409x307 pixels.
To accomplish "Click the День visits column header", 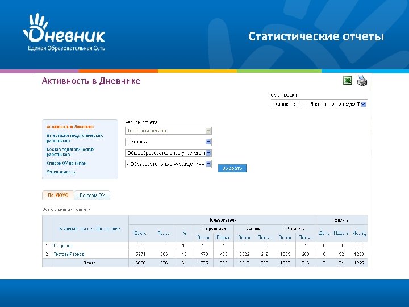I will point(324,233).
